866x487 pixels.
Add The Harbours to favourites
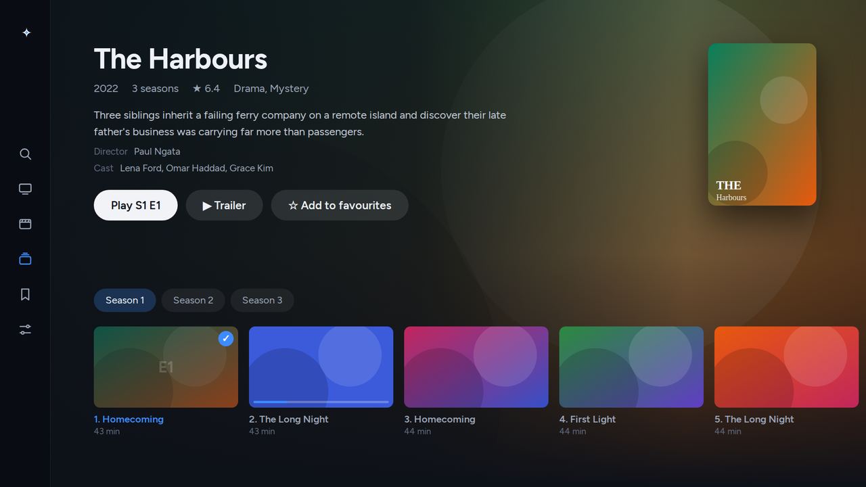pyautogui.click(x=340, y=205)
